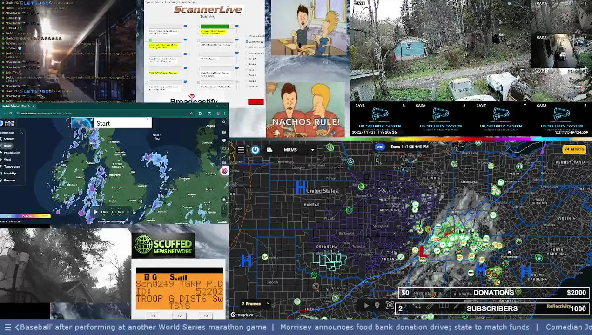Click the round colorful badge on Zoom Earth's right edge
Screen dimensions: 592x335
(224, 171)
